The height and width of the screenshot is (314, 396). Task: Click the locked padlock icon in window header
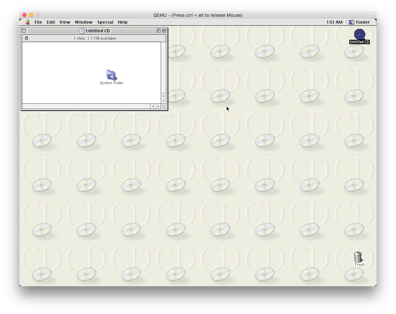[26, 38]
